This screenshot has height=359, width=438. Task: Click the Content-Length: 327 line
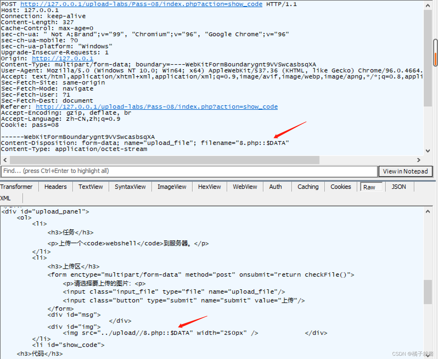[37, 22]
